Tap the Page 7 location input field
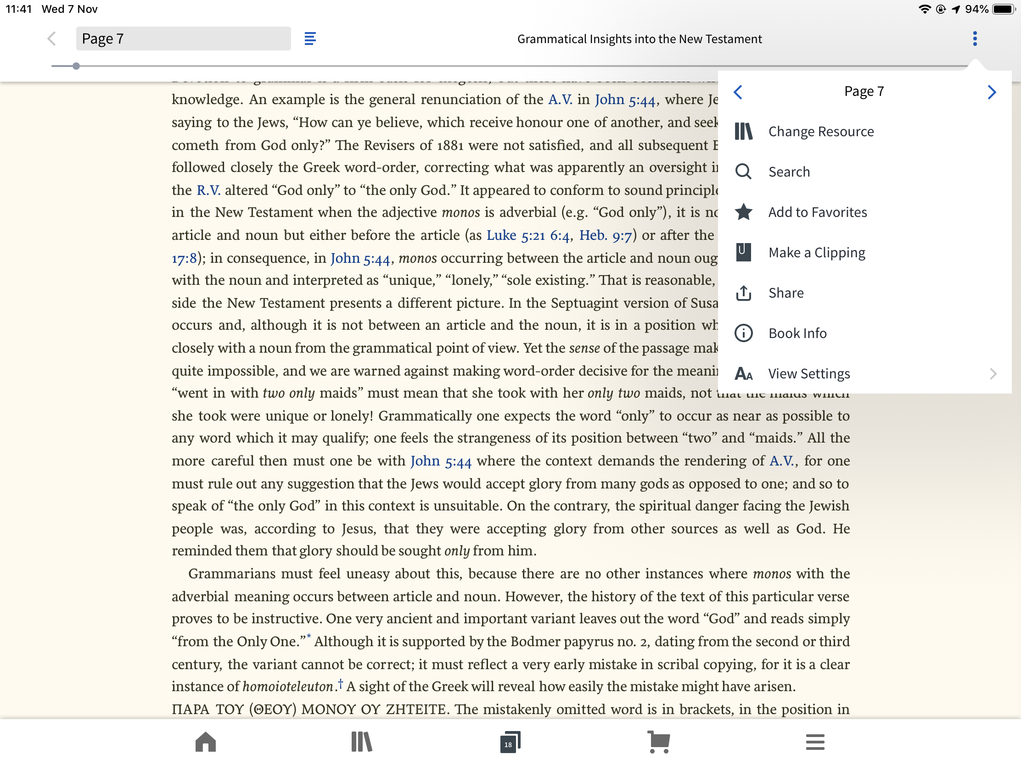 point(183,39)
